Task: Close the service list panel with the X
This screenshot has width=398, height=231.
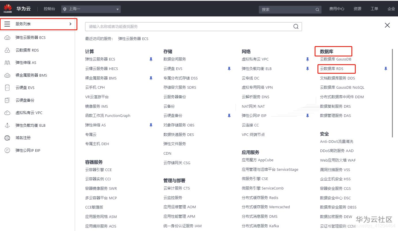Action: click(x=387, y=25)
